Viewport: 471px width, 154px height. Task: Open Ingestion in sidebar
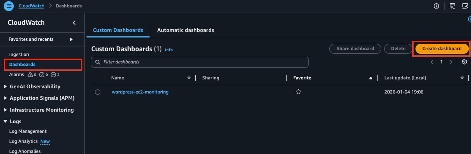(19, 55)
